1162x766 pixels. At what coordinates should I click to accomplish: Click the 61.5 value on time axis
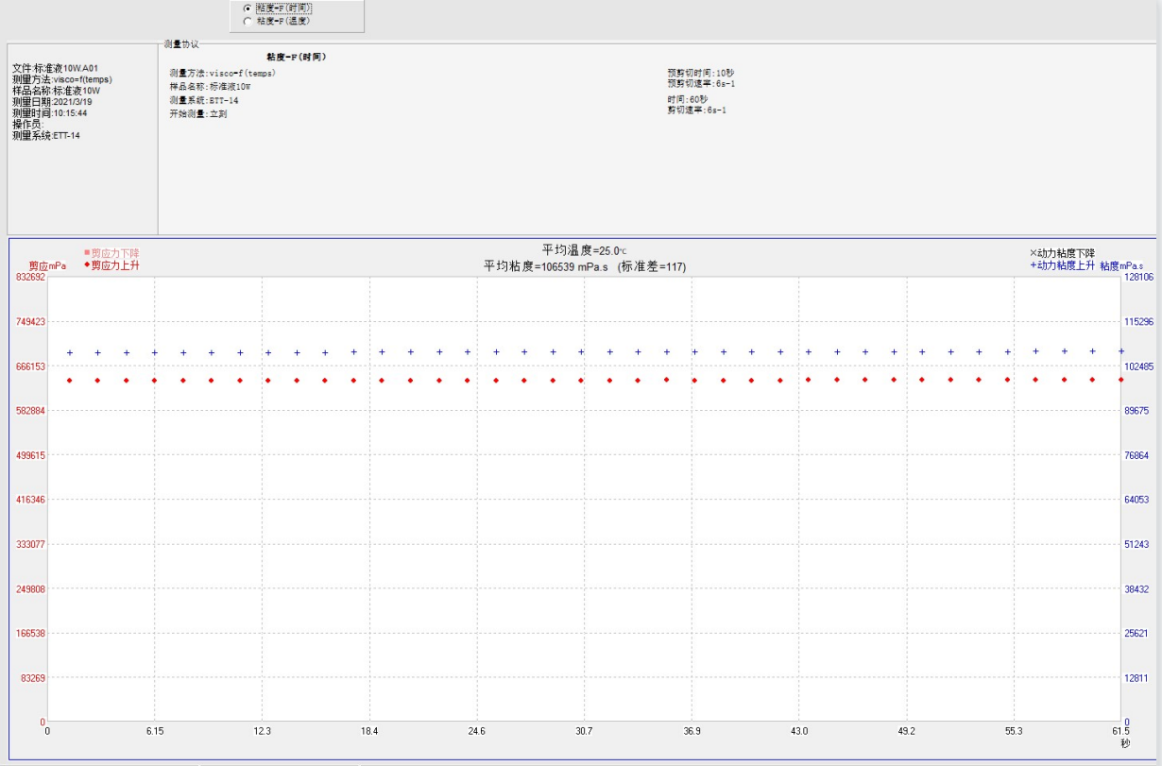point(1120,731)
